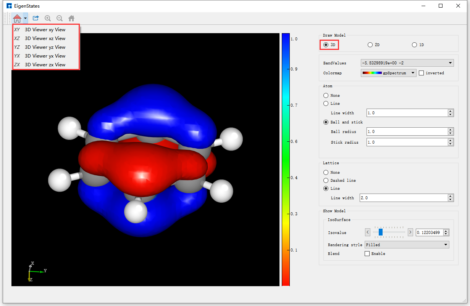The height and width of the screenshot is (306, 470).
Task: Click the export image icon
Action: click(x=36, y=18)
